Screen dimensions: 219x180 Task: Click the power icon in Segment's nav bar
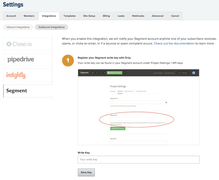194,73
